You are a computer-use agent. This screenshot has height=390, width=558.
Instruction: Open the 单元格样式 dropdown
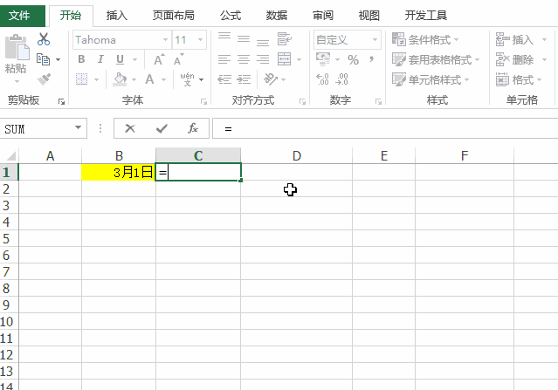point(431,79)
